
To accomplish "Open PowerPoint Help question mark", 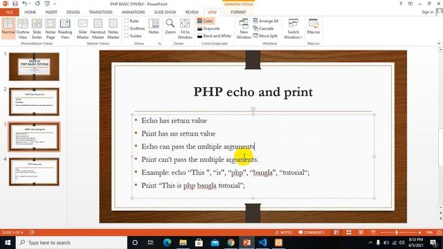I will [x=401, y=3].
